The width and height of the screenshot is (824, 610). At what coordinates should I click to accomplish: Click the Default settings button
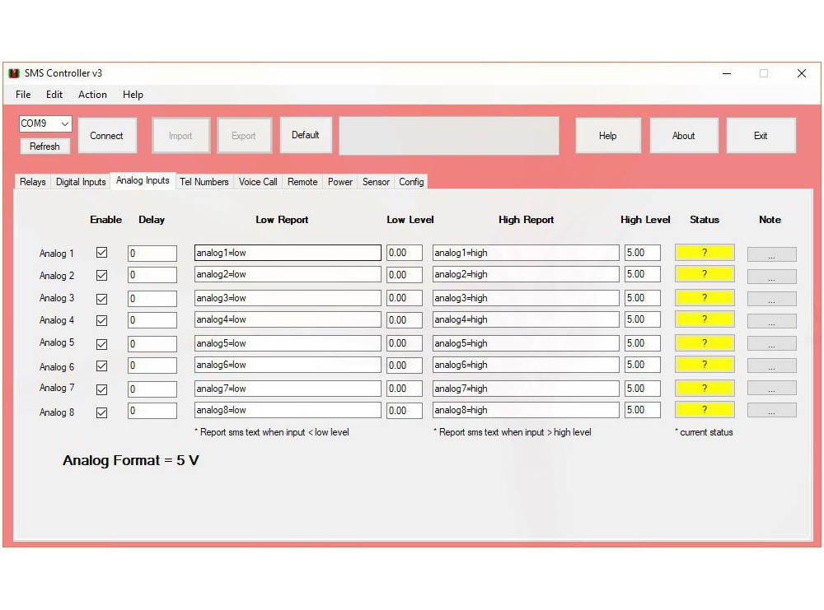point(305,135)
